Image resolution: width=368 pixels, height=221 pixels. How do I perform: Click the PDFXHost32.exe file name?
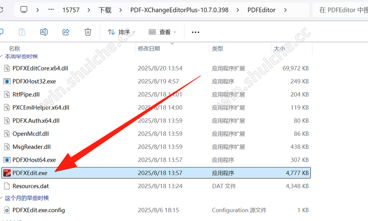(x=34, y=81)
